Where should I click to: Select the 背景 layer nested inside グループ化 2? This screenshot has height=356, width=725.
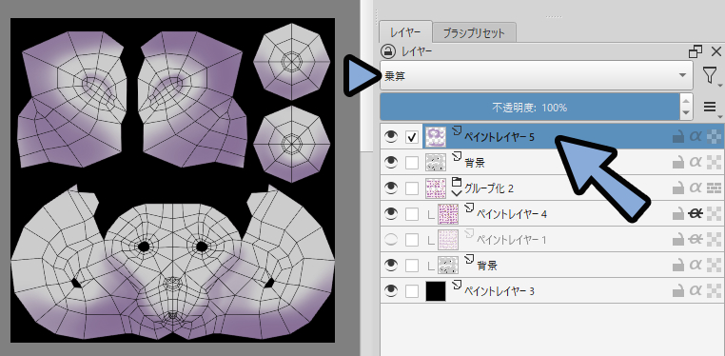(487, 266)
